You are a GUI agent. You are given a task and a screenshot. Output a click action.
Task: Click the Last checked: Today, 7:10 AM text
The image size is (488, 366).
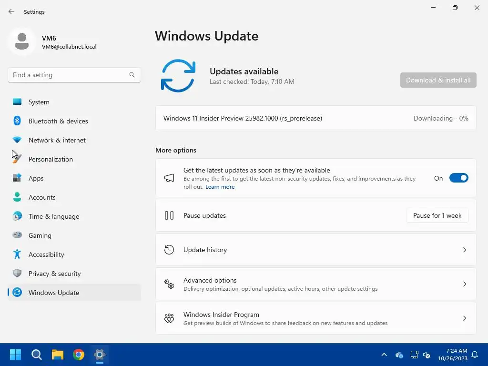click(252, 81)
